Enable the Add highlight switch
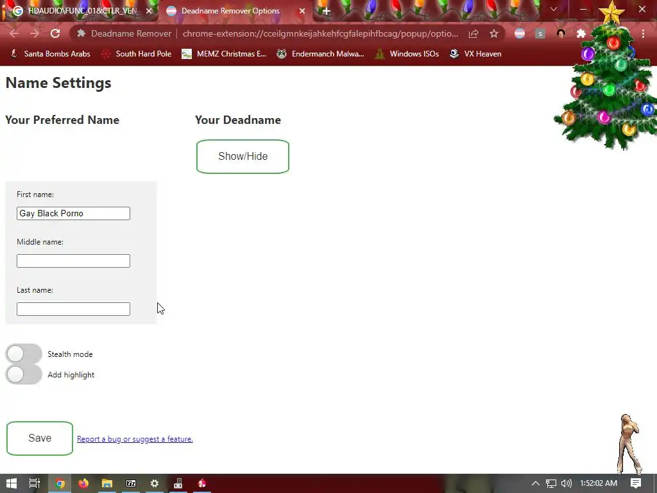Screen dimensions: 657x493 point(24,374)
